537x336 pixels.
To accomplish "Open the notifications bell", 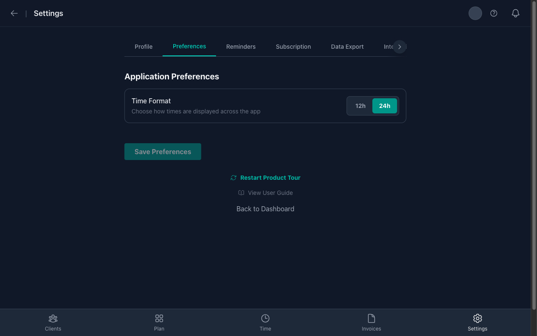I will coord(515,13).
